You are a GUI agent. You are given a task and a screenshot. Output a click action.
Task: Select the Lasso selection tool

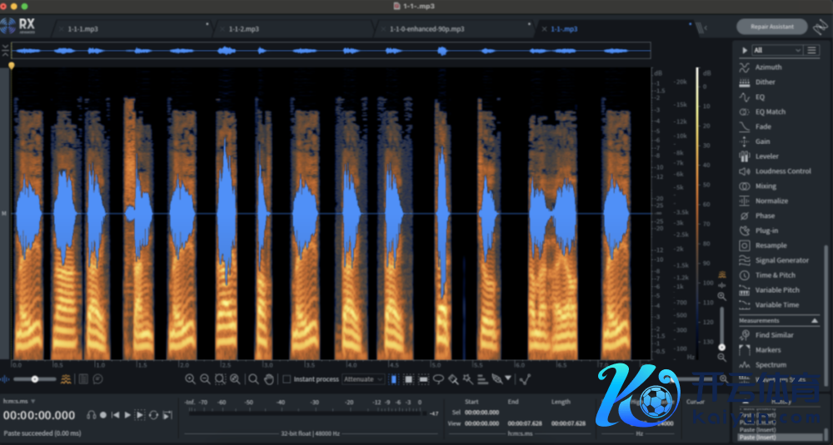tap(438, 379)
